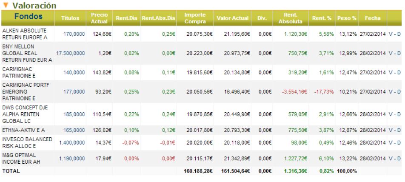Sort by Rent.Día column header
405x182 pixels.
tap(127, 18)
